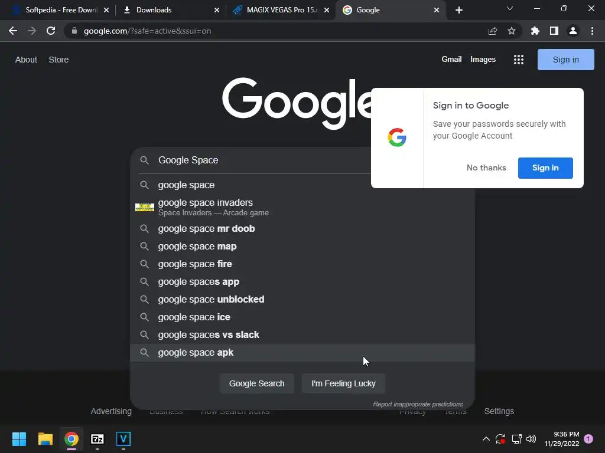605x453 pixels.
Task: Pick the 'google spaces app' suggestion
Action: click(302, 282)
